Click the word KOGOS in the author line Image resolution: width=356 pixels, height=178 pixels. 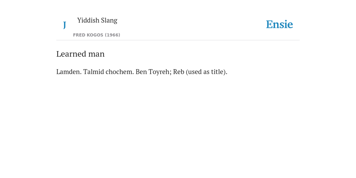[x=95, y=35]
